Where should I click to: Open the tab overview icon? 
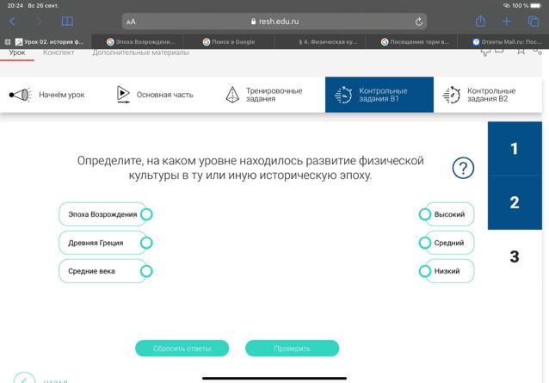(x=533, y=22)
